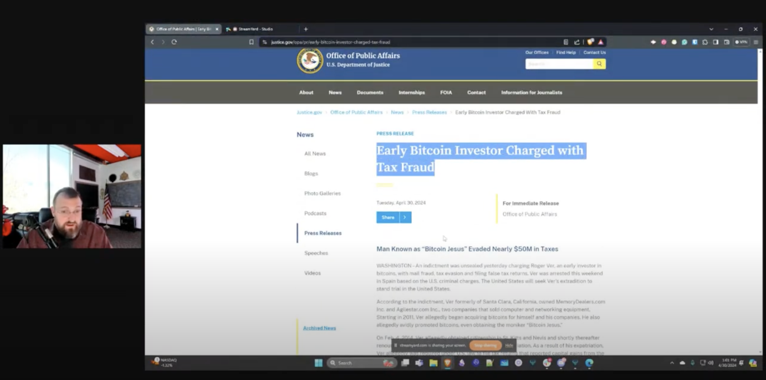Click the browser address bar URL
This screenshot has height=380, width=766.
(x=330, y=42)
